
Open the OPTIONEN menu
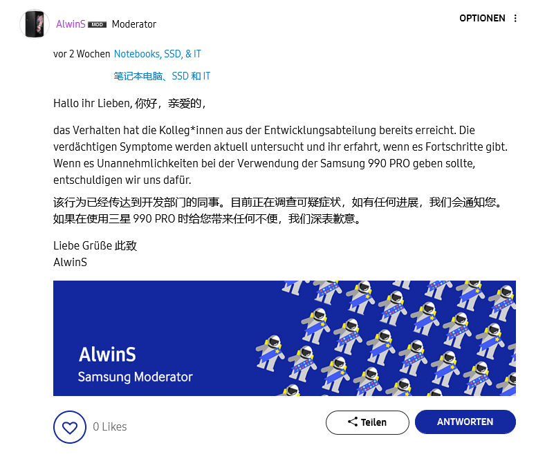tap(482, 18)
